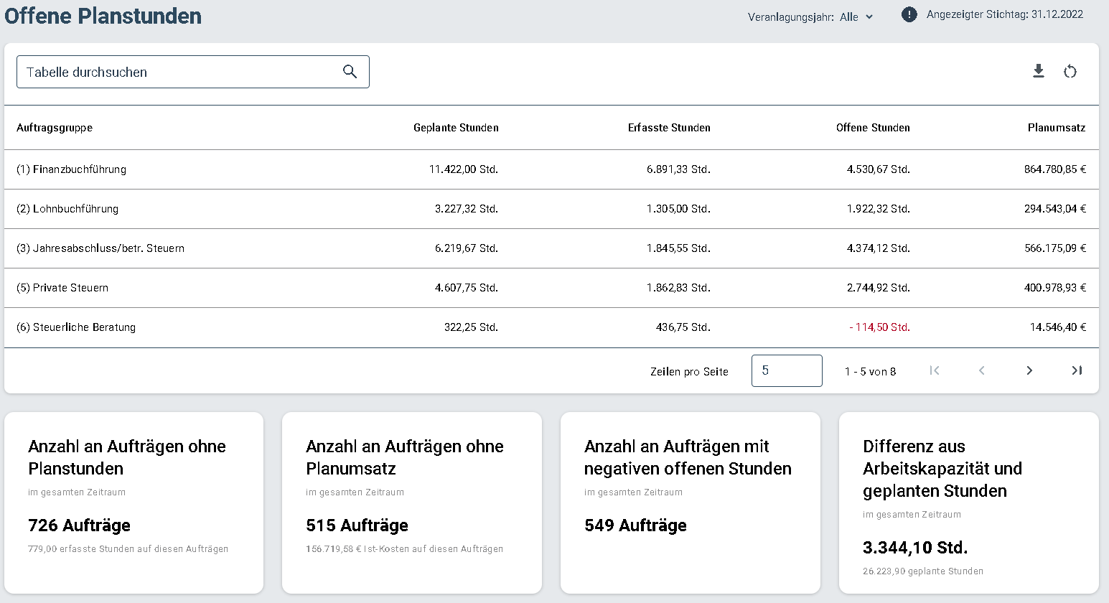Click the Stichtag info exclamation icon

[x=909, y=14]
